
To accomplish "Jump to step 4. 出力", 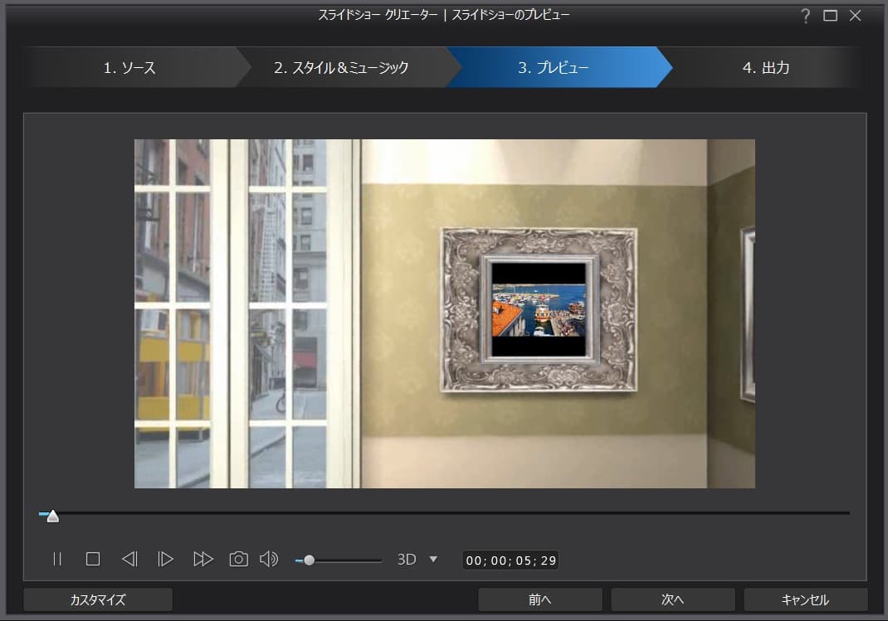I will pos(766,67).
